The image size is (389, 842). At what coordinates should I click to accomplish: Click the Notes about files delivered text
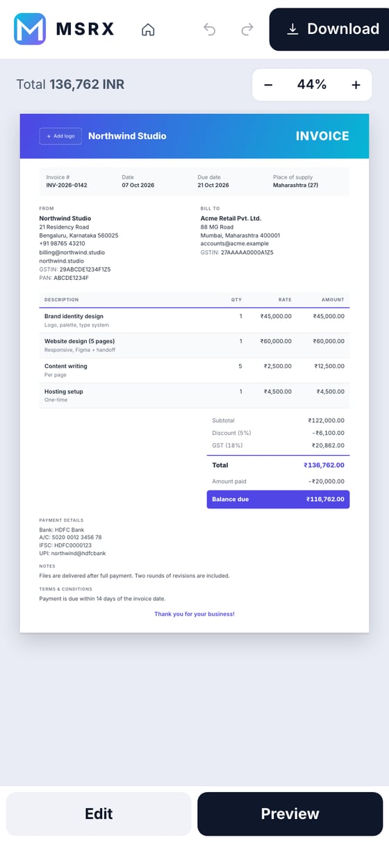[135, 576]
